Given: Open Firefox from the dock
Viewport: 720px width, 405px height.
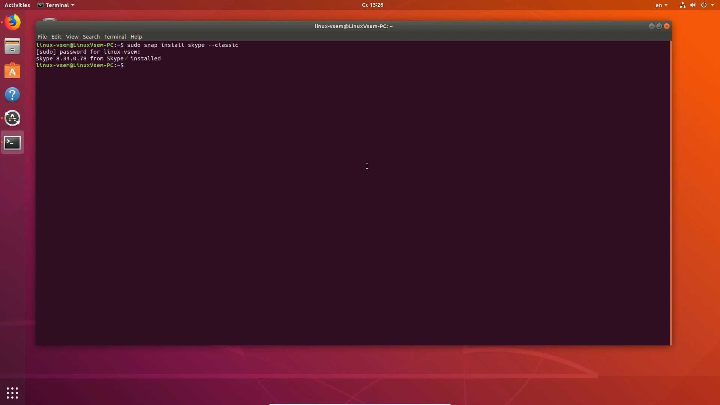Looking at the screenshot, I should [12, 22].
